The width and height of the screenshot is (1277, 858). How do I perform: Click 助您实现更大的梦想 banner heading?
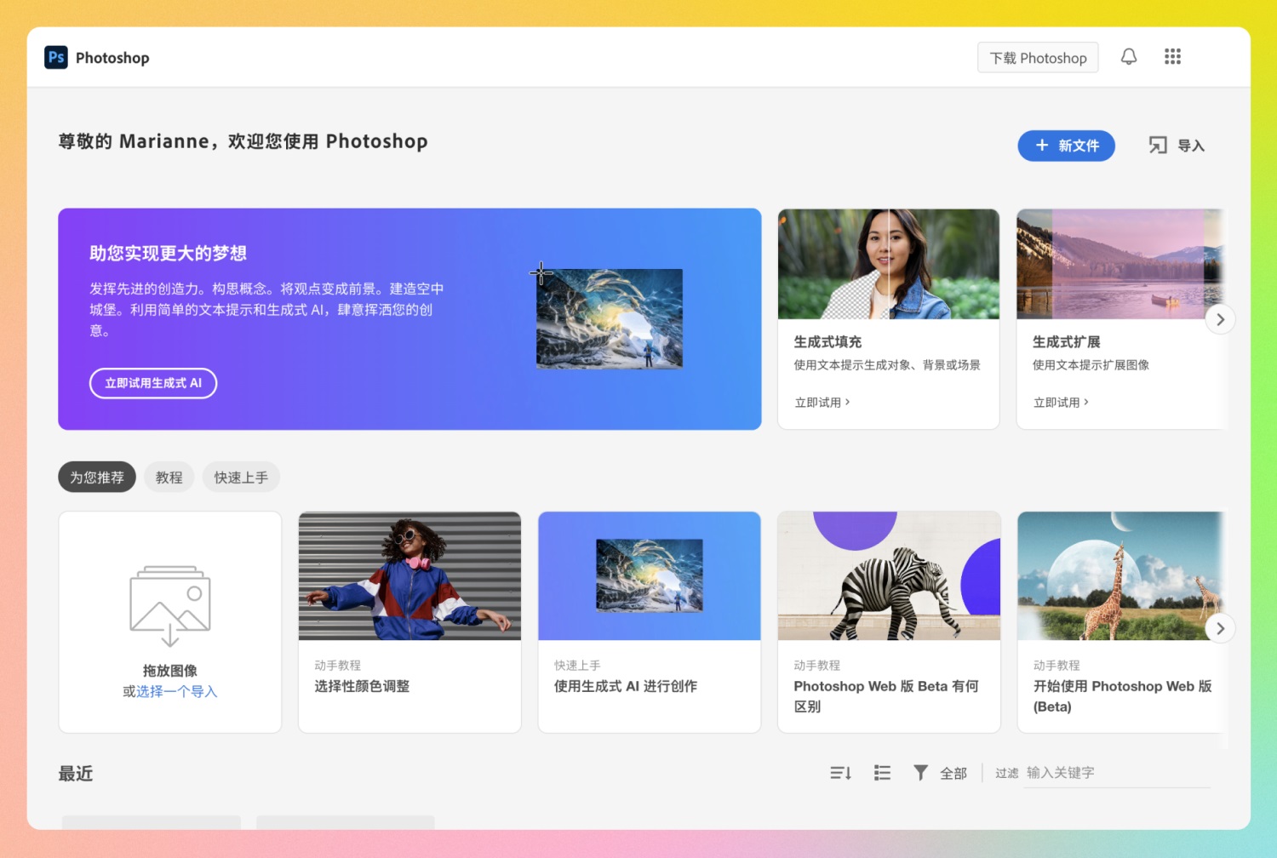point(168,253)
